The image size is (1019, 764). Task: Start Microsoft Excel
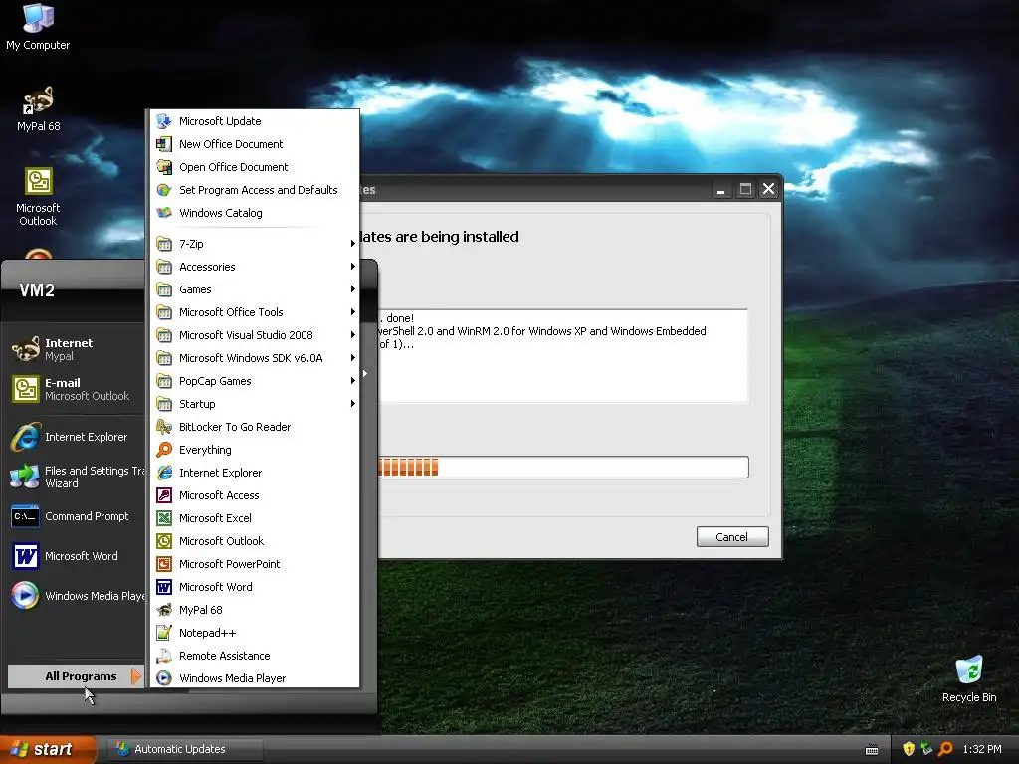pos(254,517)
